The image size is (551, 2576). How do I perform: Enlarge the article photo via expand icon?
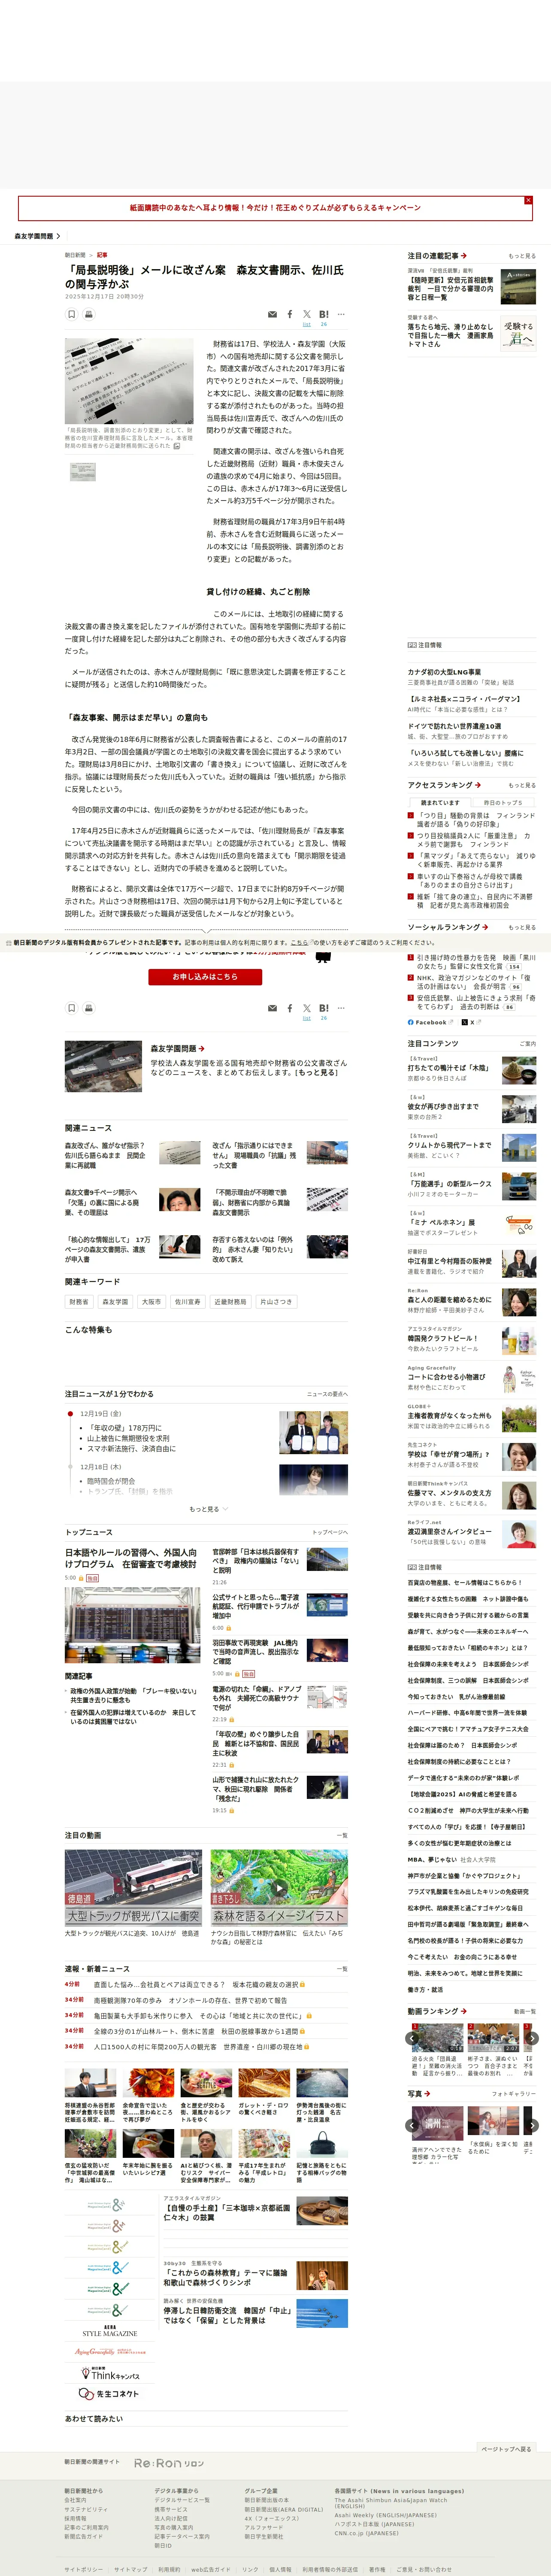[x=177, y=446]
